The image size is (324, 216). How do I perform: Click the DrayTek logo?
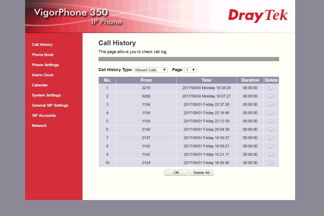[x=258, y=16]
